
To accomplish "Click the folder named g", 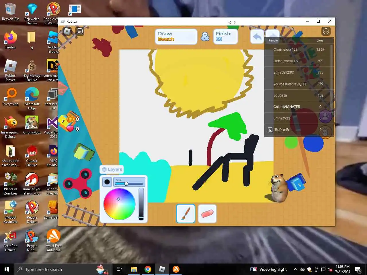I will pos(32,40).
